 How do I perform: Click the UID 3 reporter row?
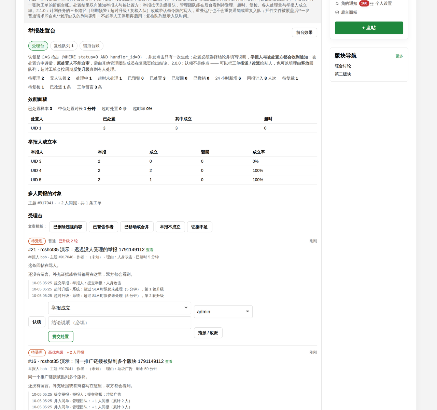coord(172,161)
